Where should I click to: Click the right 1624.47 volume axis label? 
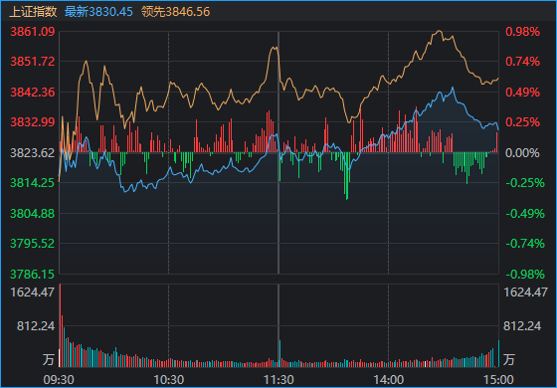pos(526,292)
